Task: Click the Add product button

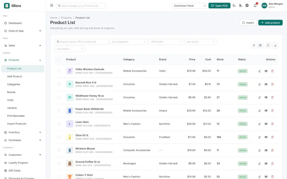Action: [270, 23]
